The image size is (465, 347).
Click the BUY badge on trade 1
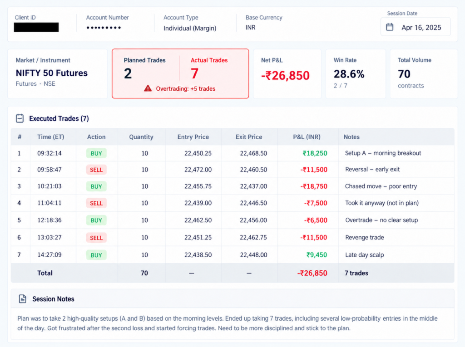[96, 153]
